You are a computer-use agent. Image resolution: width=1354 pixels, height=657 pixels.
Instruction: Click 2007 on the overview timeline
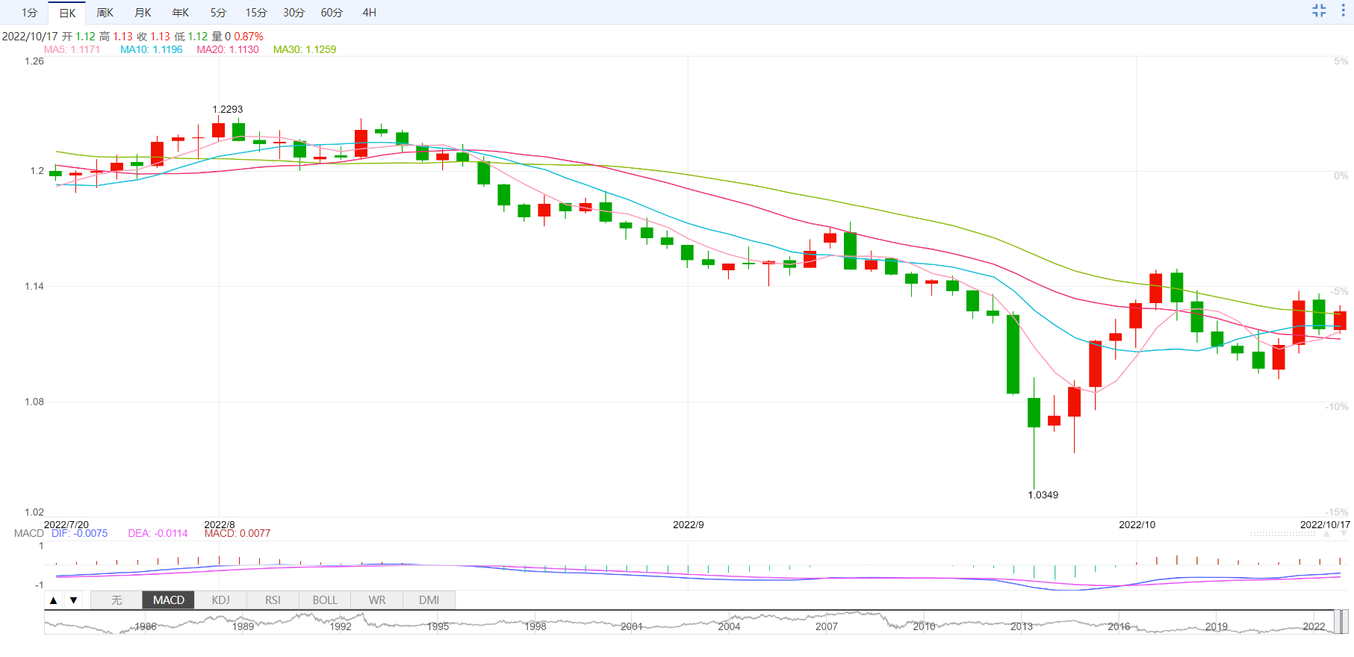[x=826, y=626]
